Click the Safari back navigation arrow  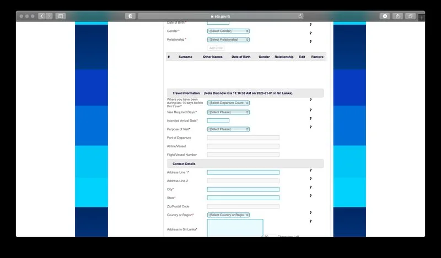(41, 17)
